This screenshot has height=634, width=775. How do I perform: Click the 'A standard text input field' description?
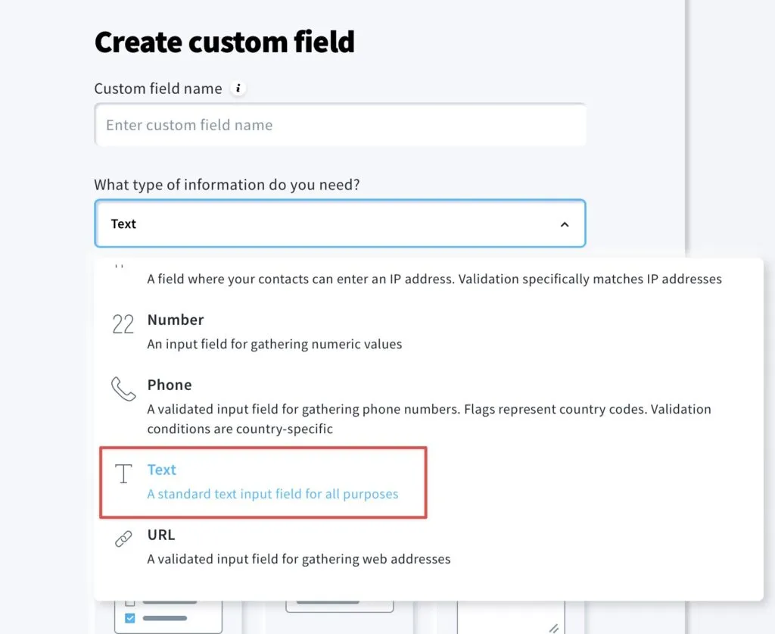pos(272,494)
